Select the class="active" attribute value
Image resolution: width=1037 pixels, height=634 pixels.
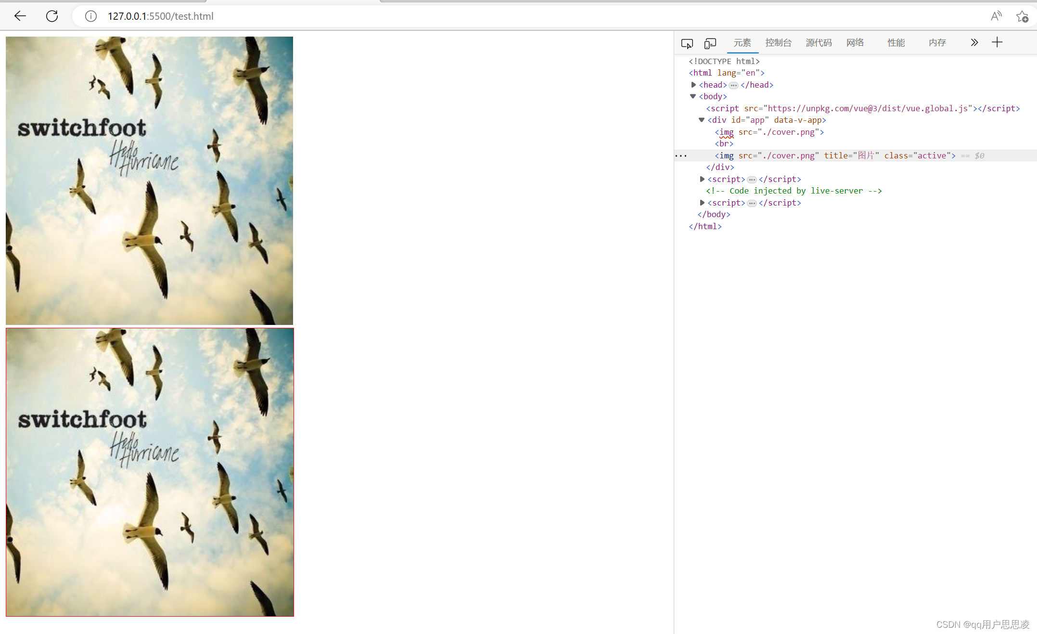(932, 155)
